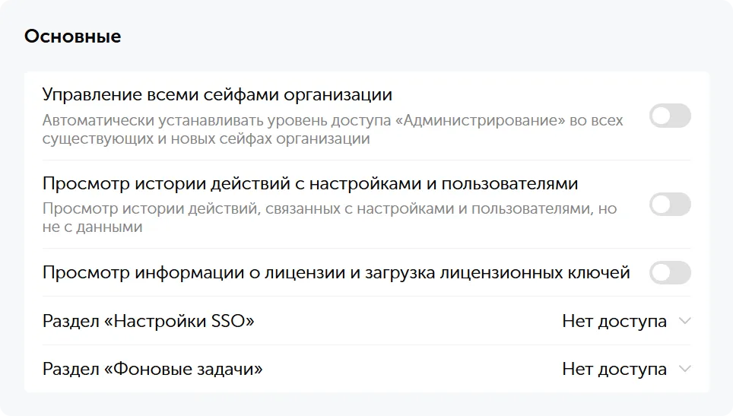Toggle viewing settings and users action history
Viewport: 733px width, 416px height.
670,205
